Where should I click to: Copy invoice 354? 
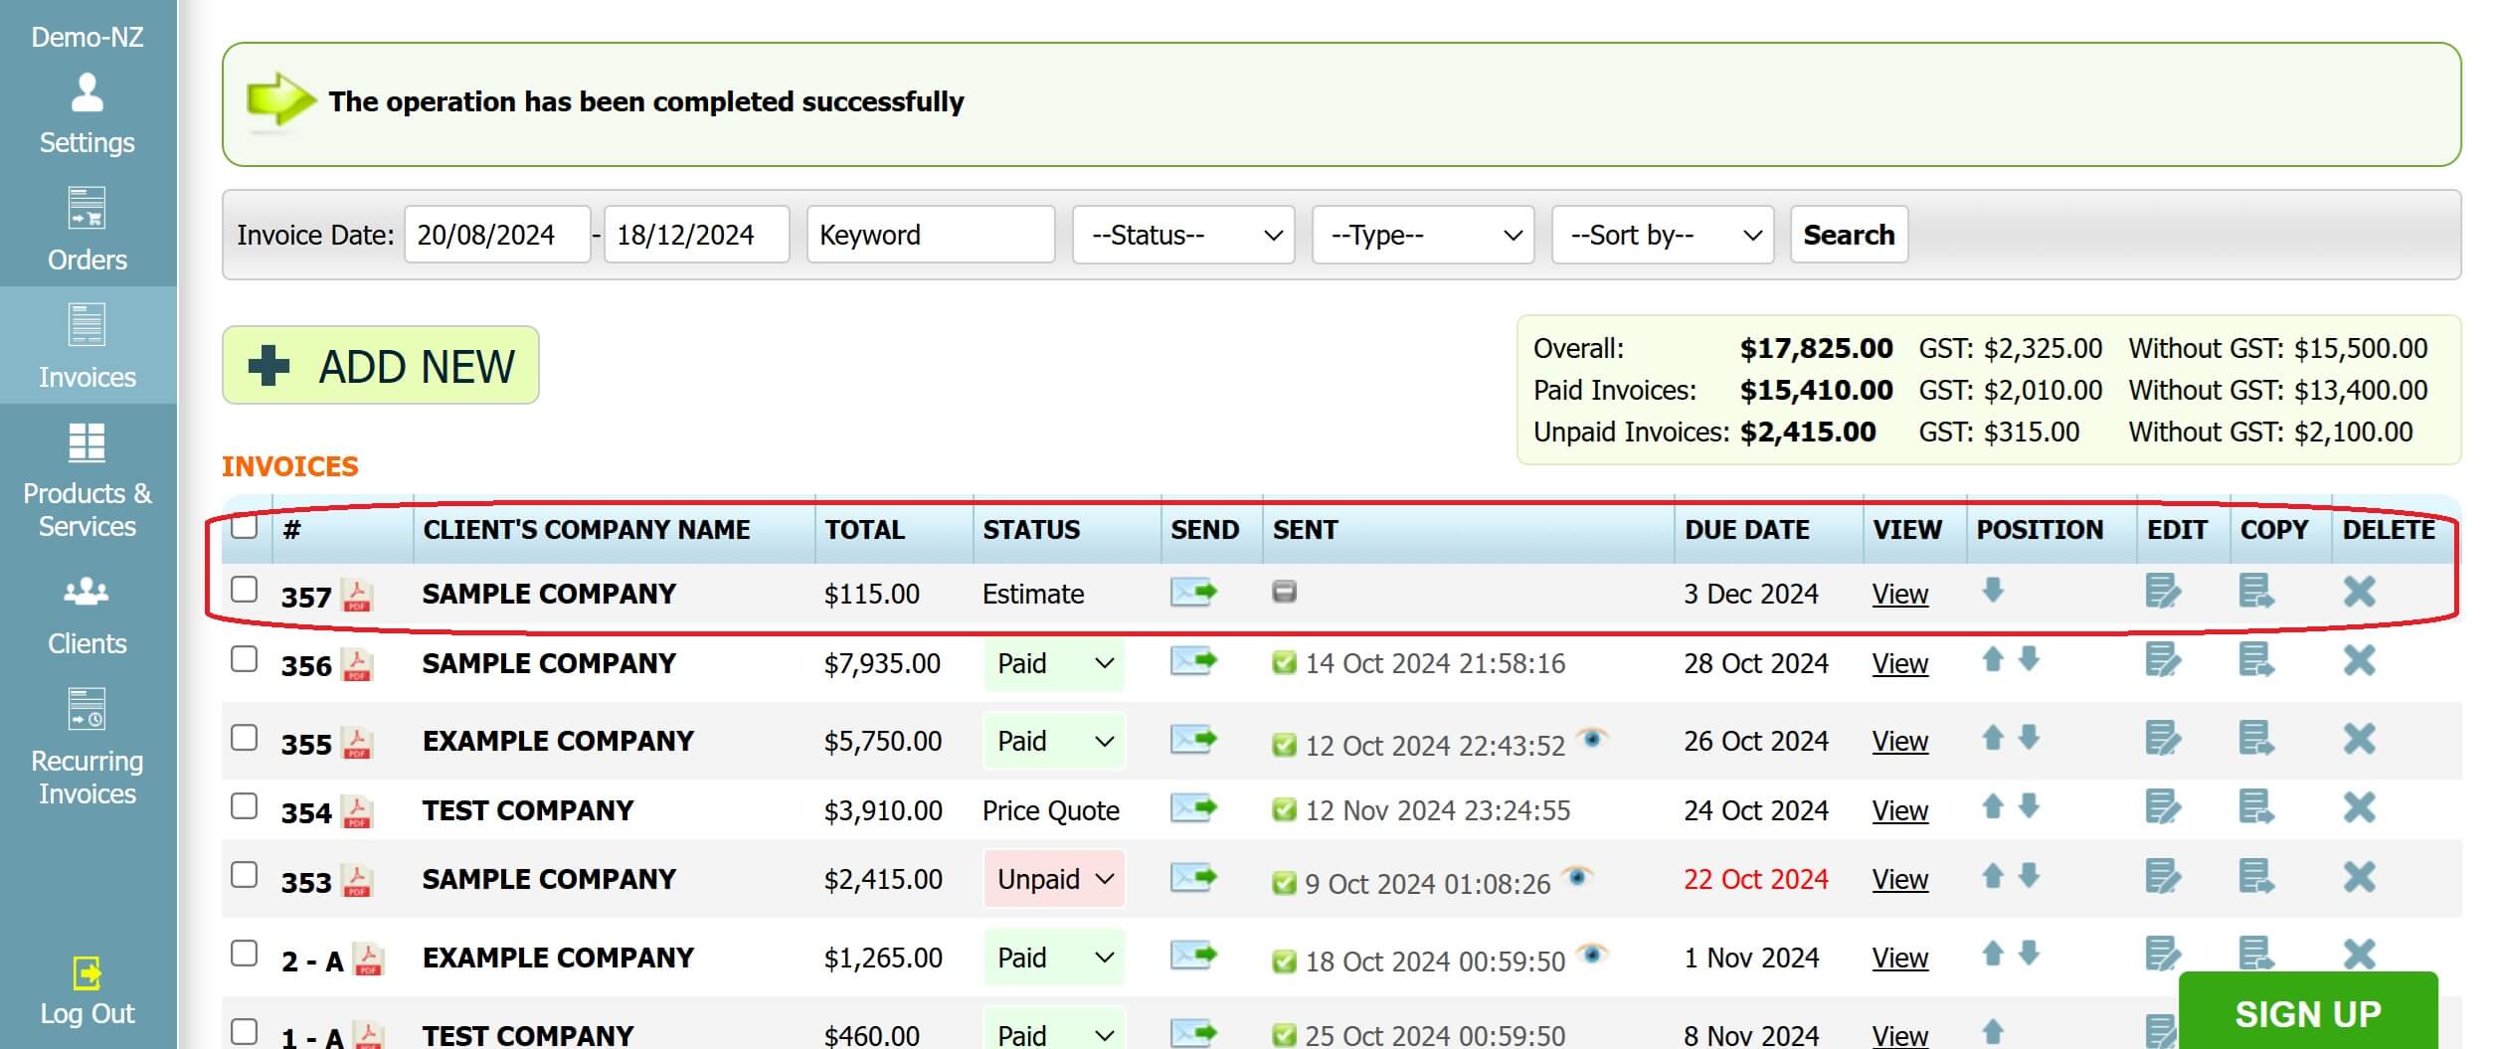click(x=2256, y=807)
